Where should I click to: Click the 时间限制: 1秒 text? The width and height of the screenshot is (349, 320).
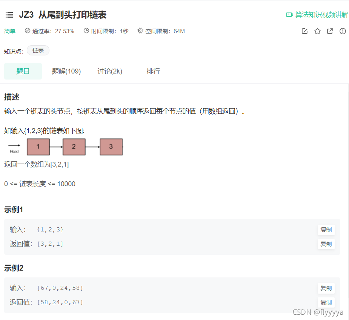coord(110,31)
